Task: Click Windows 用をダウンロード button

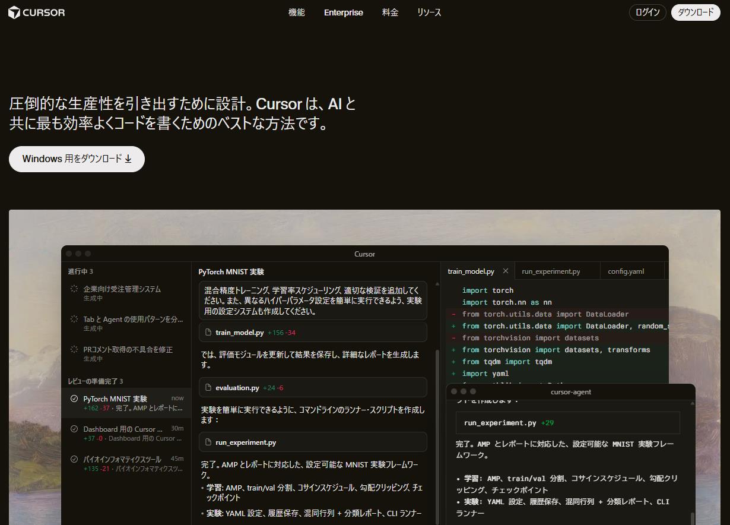Action: tap(77, 159)
